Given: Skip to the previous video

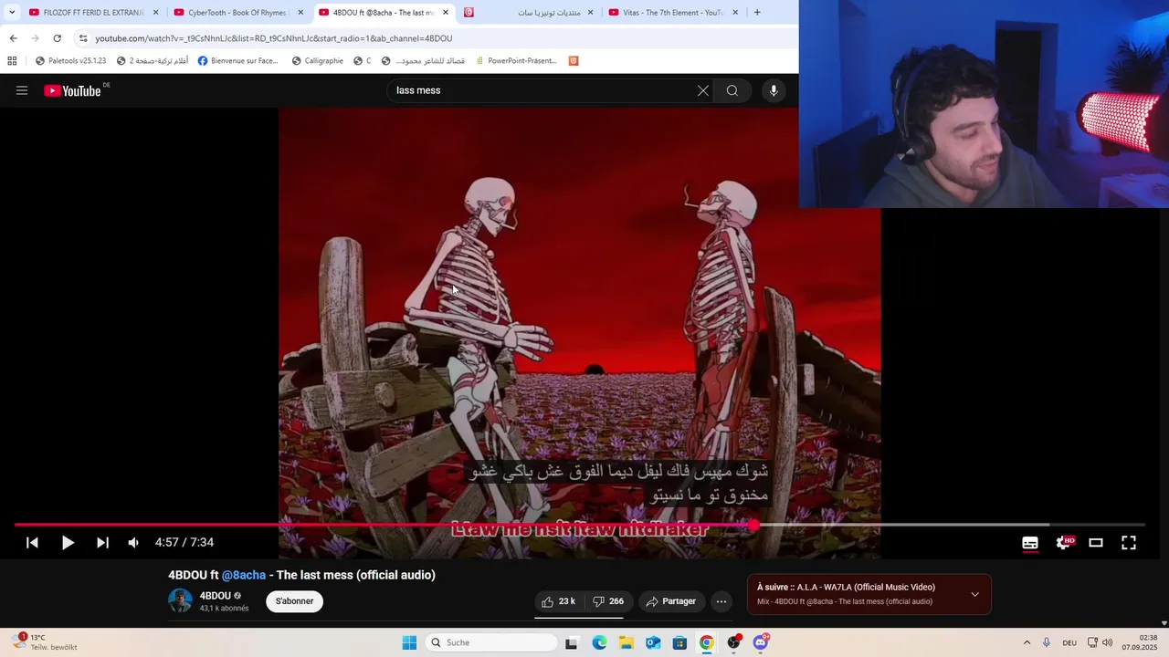Looking at the screenshot, I should tap(32, 542).
